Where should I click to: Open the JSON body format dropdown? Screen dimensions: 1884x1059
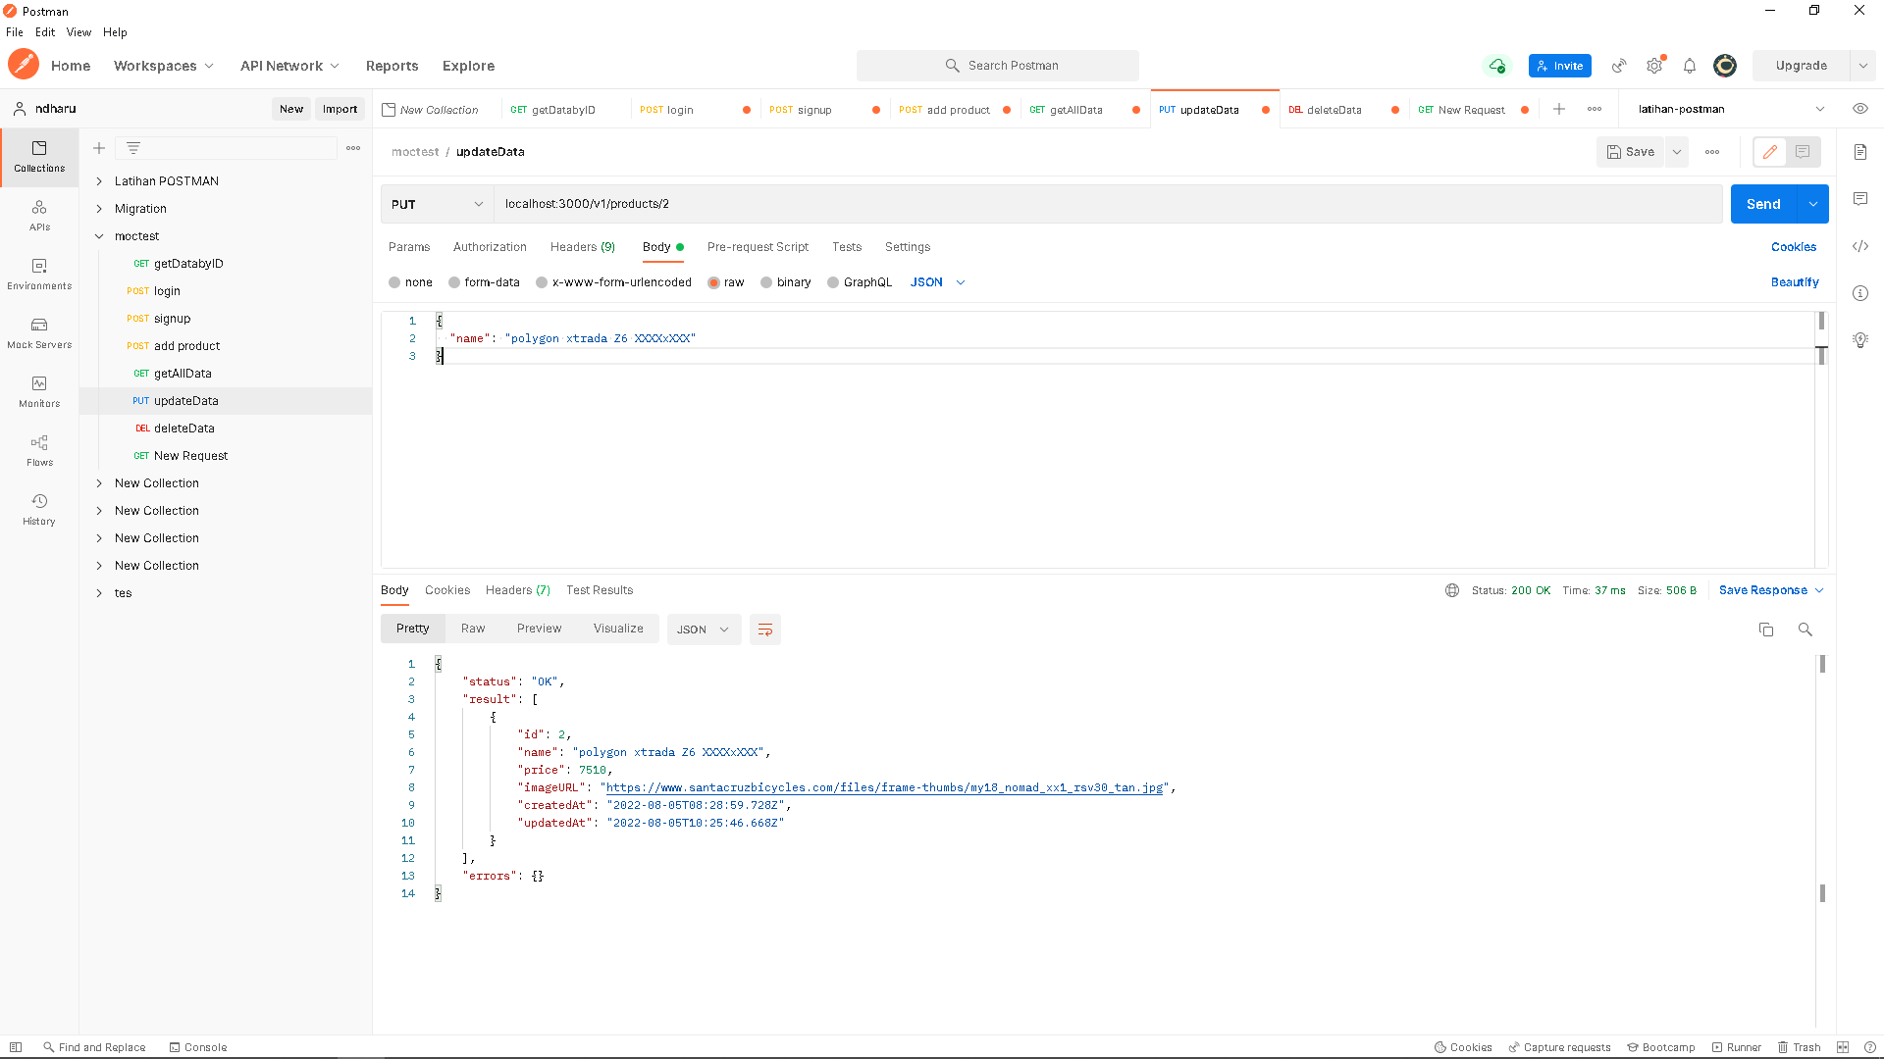[938, 282]
